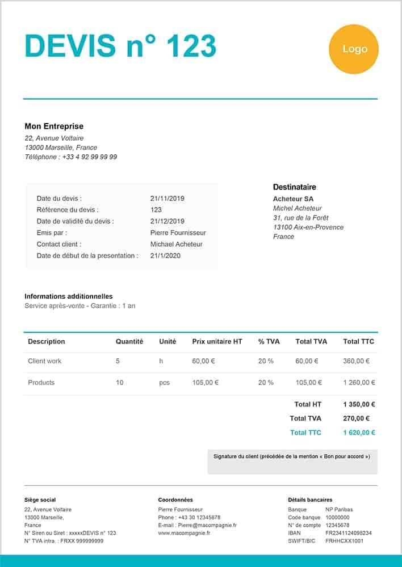402x567 pixels.
Task: Click the company telephone number line
Action: click(x=71, y=157)
